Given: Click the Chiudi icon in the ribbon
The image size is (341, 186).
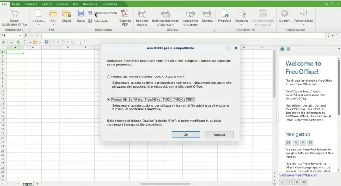Looking at the screenshot, I should tap(67, 14).
